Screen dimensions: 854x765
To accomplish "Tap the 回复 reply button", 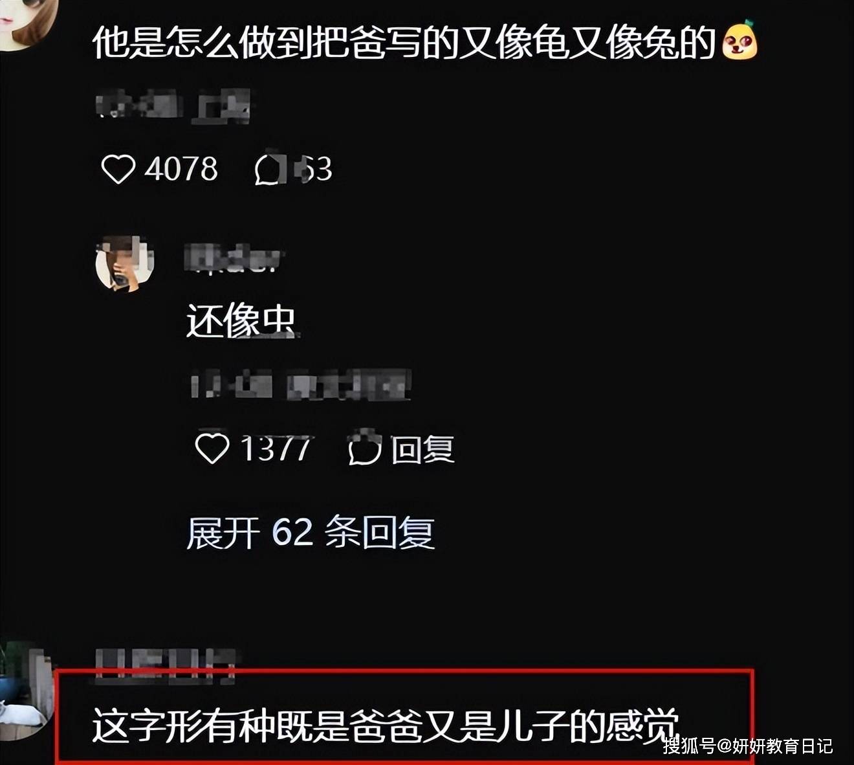I will point(422,449).
